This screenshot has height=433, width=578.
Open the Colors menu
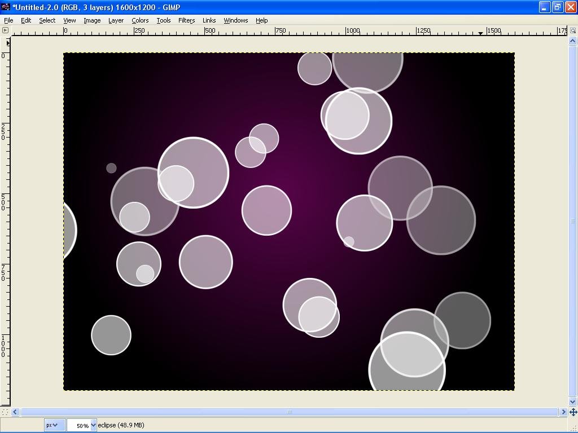[140, 20]
